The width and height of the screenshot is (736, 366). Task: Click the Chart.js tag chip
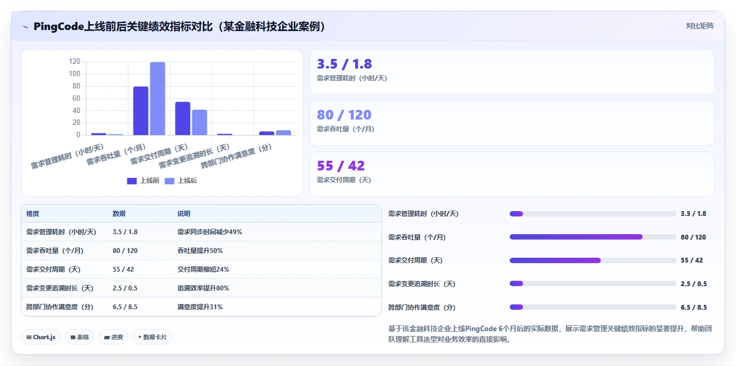(x=41, y=337)
